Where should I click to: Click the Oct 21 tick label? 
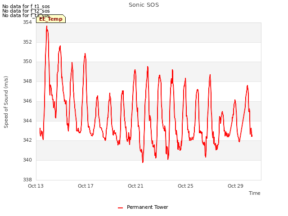click(x=135, y=186)
